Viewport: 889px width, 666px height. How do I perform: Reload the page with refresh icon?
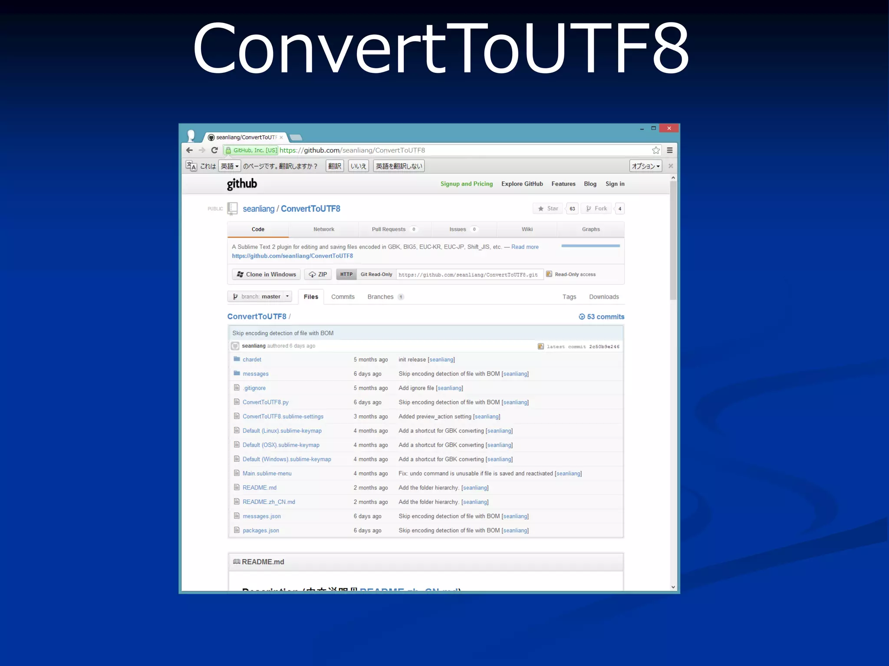(214, 150)
